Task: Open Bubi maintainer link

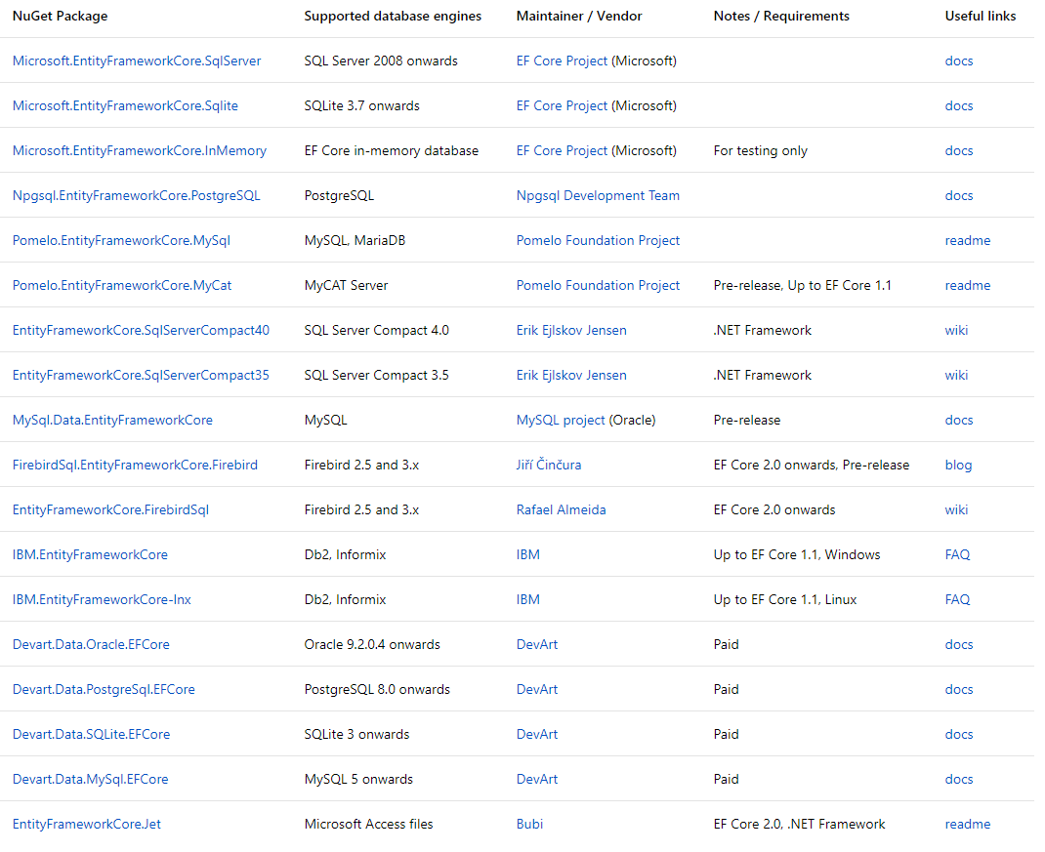Action: (x=530, y=824)
